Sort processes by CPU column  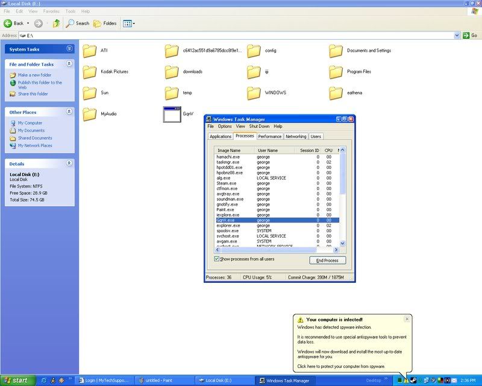click(328, 151)
